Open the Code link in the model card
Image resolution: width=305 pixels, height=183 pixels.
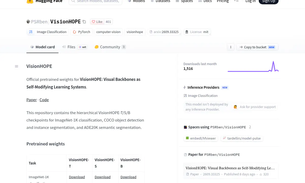[44, 100]
